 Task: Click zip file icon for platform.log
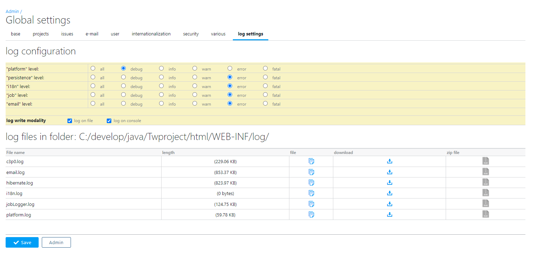(x=485, y=214)
